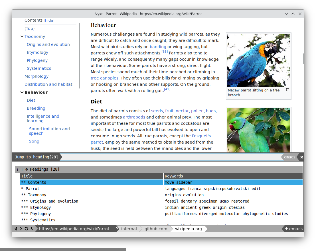Select Behaviour in the sidebar contents
Image resolution: width=316 pixels, height=251 pixels.
coord(36,92)
